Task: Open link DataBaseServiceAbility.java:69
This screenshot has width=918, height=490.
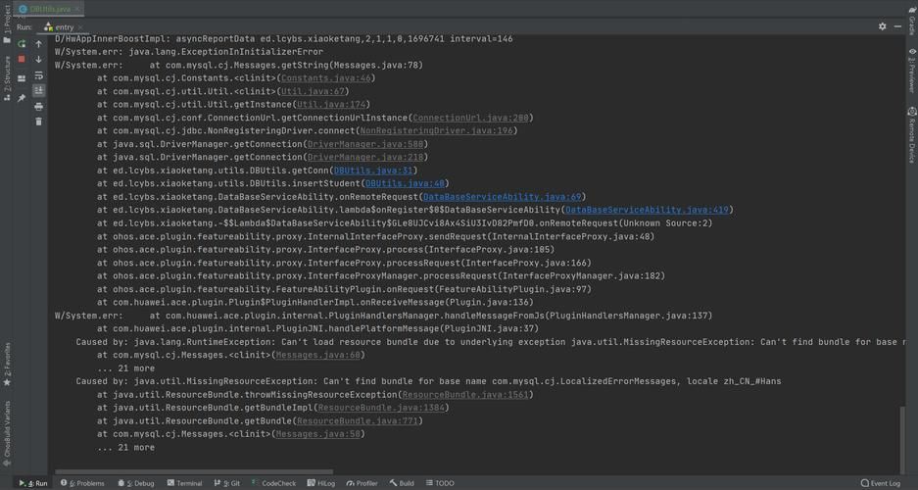Action: click(502, 197)
